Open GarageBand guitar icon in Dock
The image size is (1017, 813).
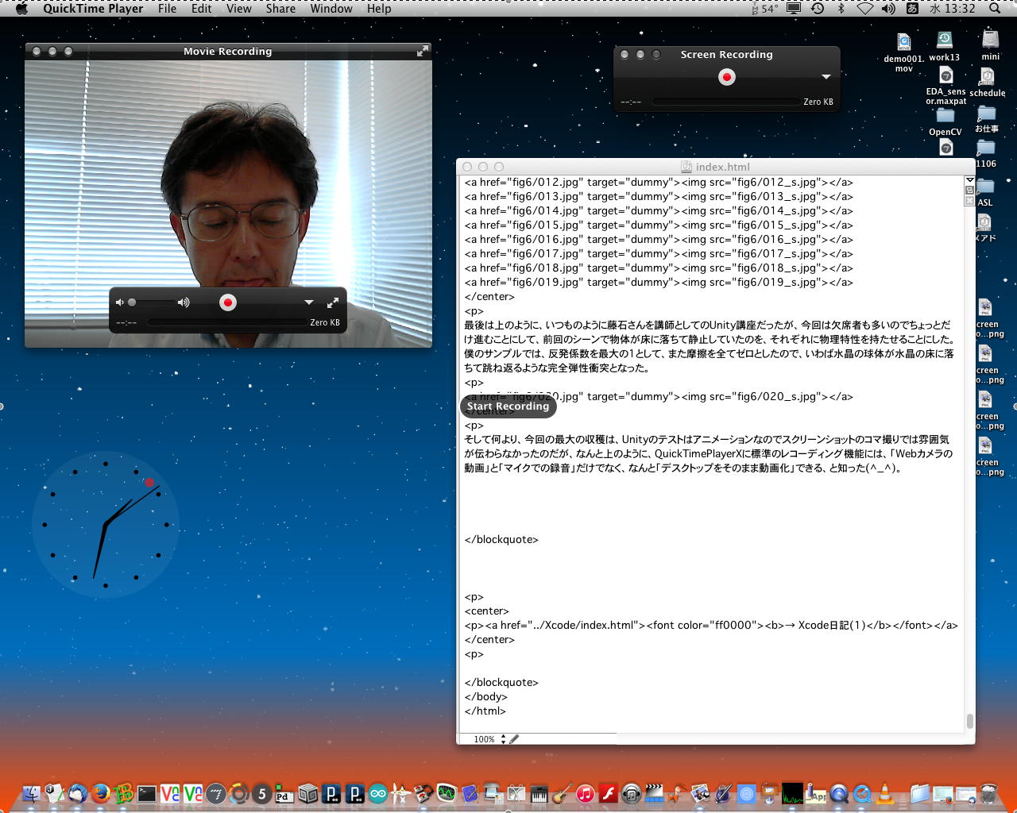pos(562,793)
